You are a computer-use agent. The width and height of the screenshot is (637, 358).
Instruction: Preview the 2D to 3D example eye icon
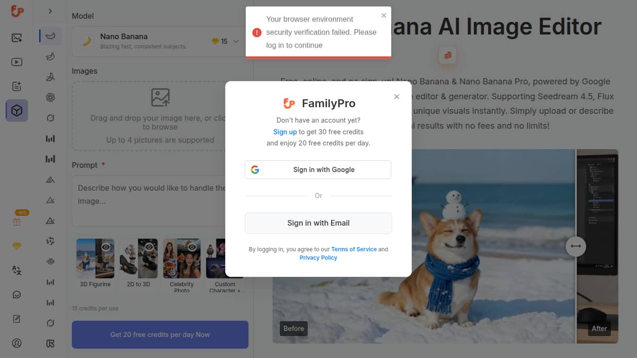[x=149, y=247]
